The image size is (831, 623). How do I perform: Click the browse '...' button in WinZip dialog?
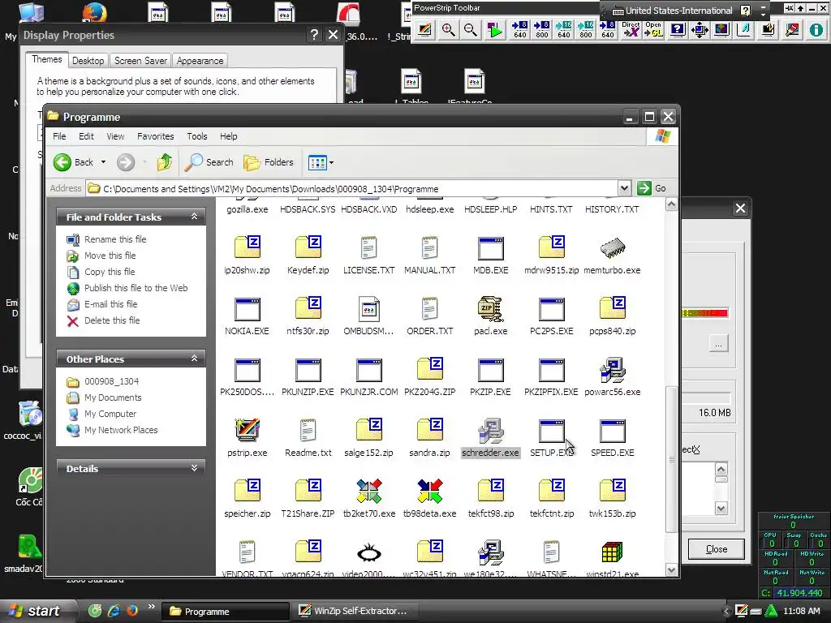point(718,344)
